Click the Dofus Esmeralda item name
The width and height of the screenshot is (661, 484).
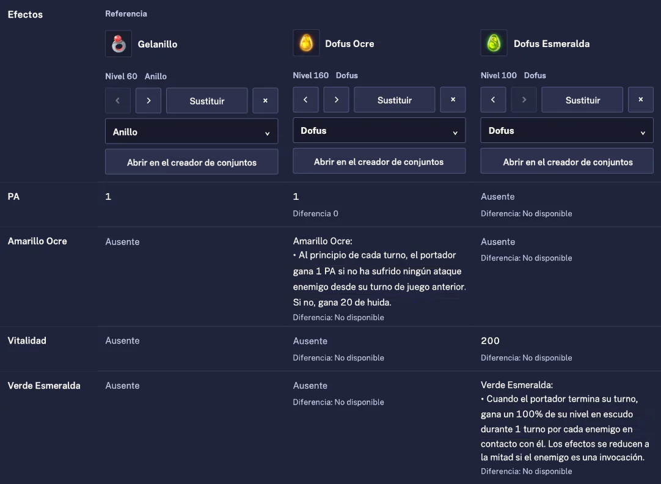[x=552, y=44]
